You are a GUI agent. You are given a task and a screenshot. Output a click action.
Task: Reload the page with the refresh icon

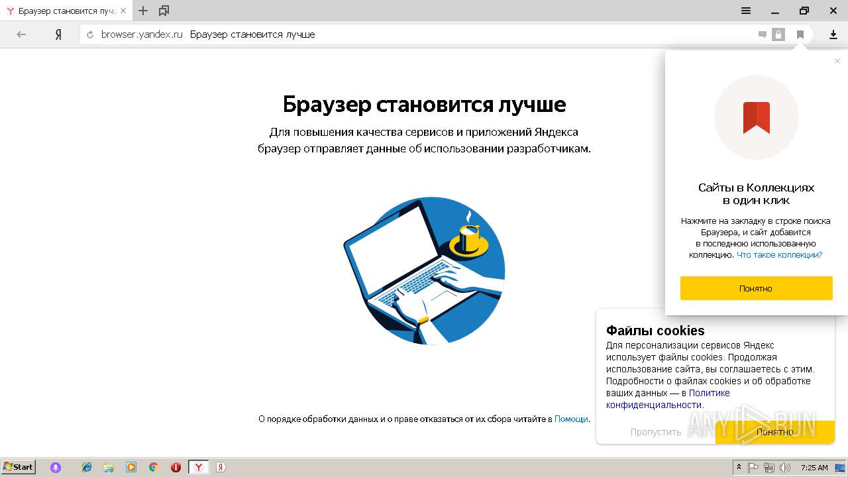(x=91, y=34)
